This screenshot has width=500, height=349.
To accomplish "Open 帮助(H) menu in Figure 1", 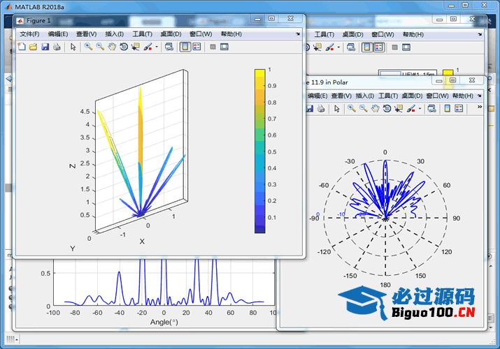I will 231,34.
